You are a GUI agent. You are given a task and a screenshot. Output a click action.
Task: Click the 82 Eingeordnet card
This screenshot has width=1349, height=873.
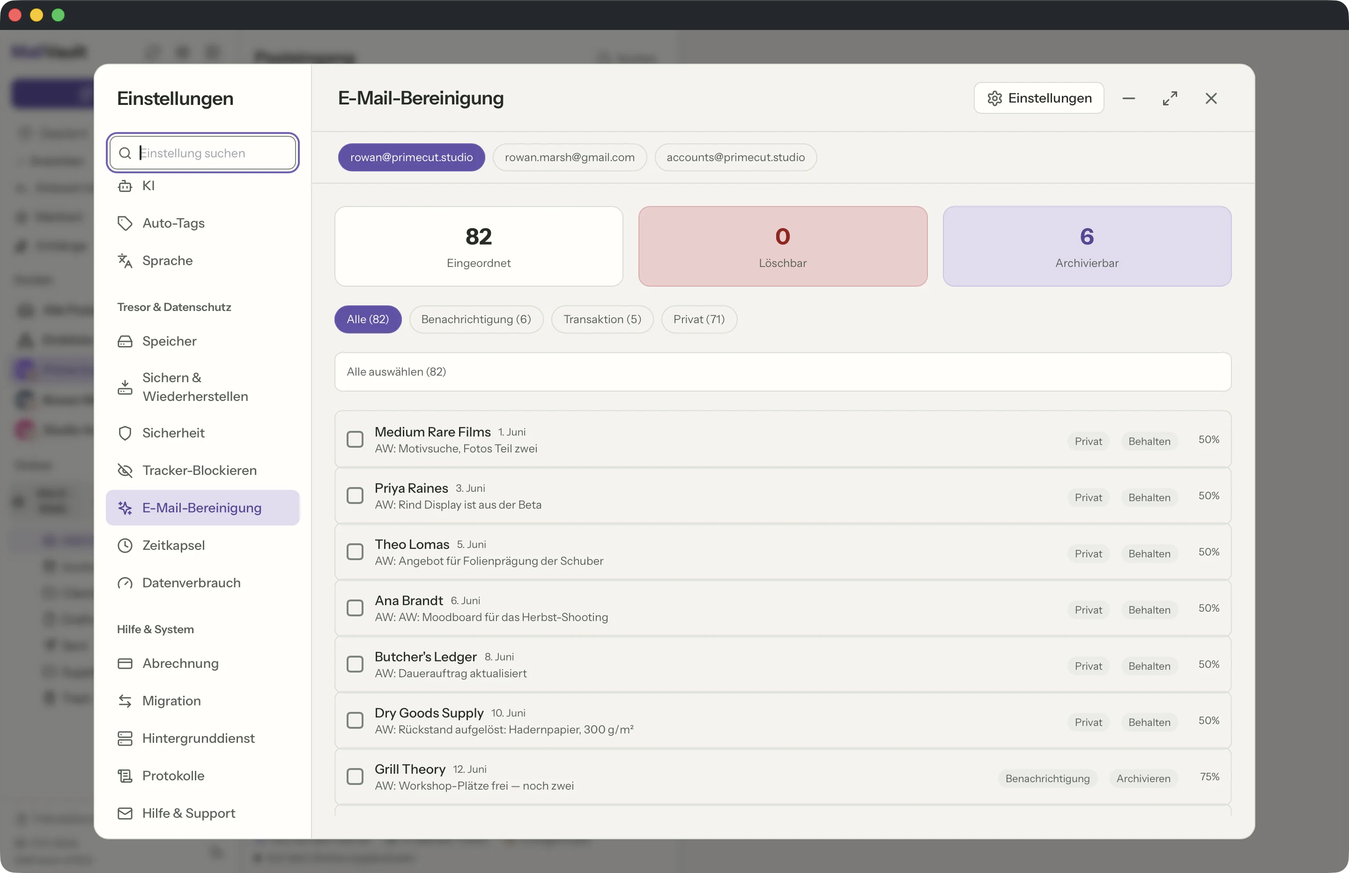click(x=479, y=246)
